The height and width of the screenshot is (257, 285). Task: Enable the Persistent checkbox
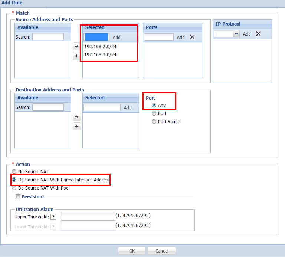pos(18,197)
